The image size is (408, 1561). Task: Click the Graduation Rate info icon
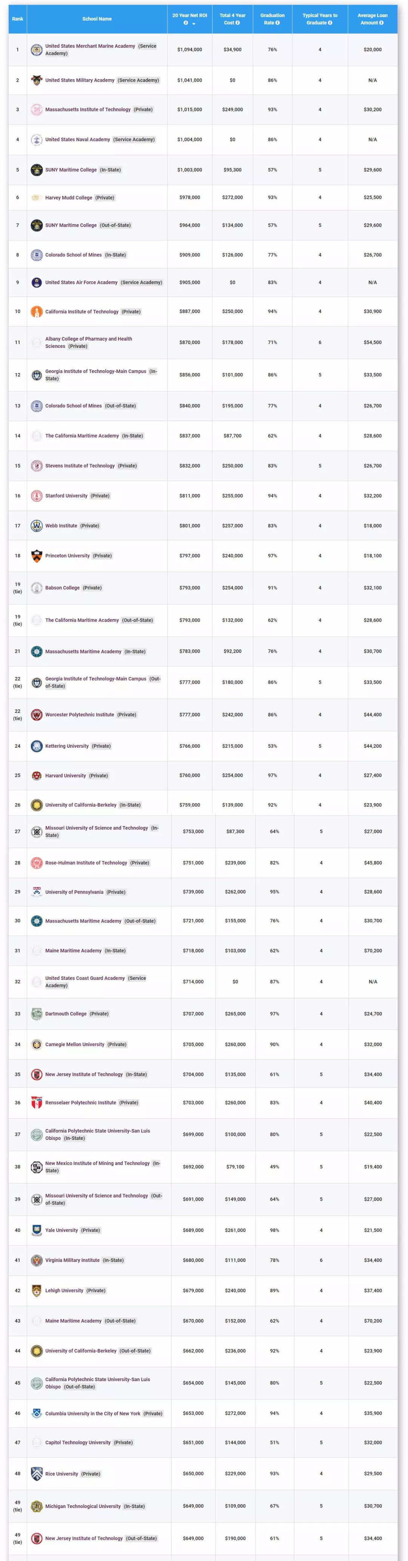tap(277, 23)
